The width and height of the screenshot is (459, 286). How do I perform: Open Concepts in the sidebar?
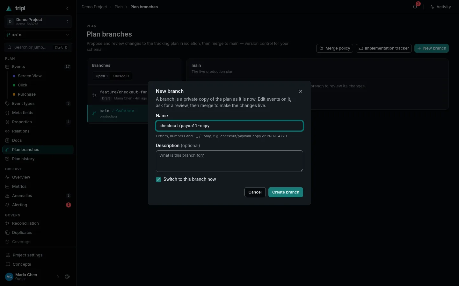(x=38, y=264)
